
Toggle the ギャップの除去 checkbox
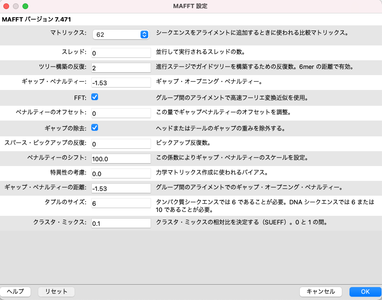coord(95,128)
